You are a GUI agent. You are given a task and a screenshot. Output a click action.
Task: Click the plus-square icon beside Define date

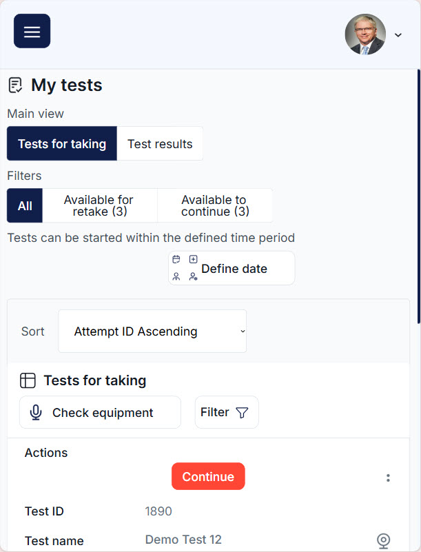coord(194,260)
